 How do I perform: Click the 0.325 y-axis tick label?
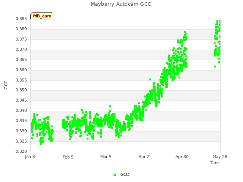(21, 141)
